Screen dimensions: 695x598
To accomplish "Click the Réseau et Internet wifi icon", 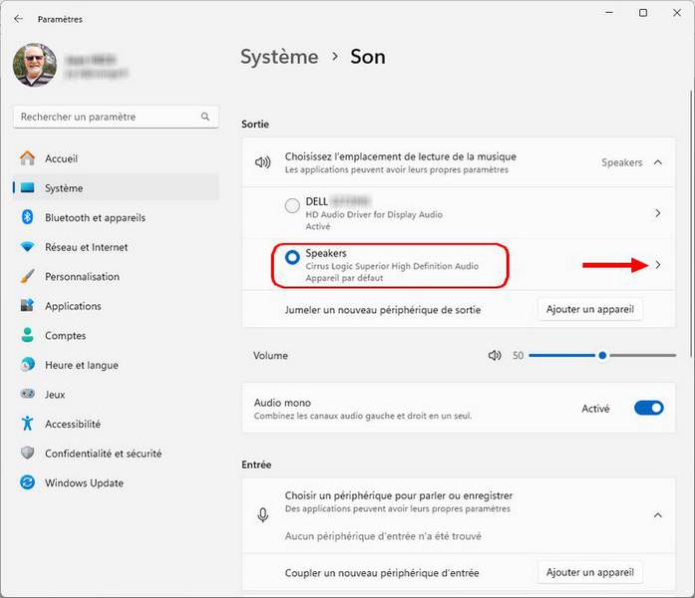I will pos(28,247).
